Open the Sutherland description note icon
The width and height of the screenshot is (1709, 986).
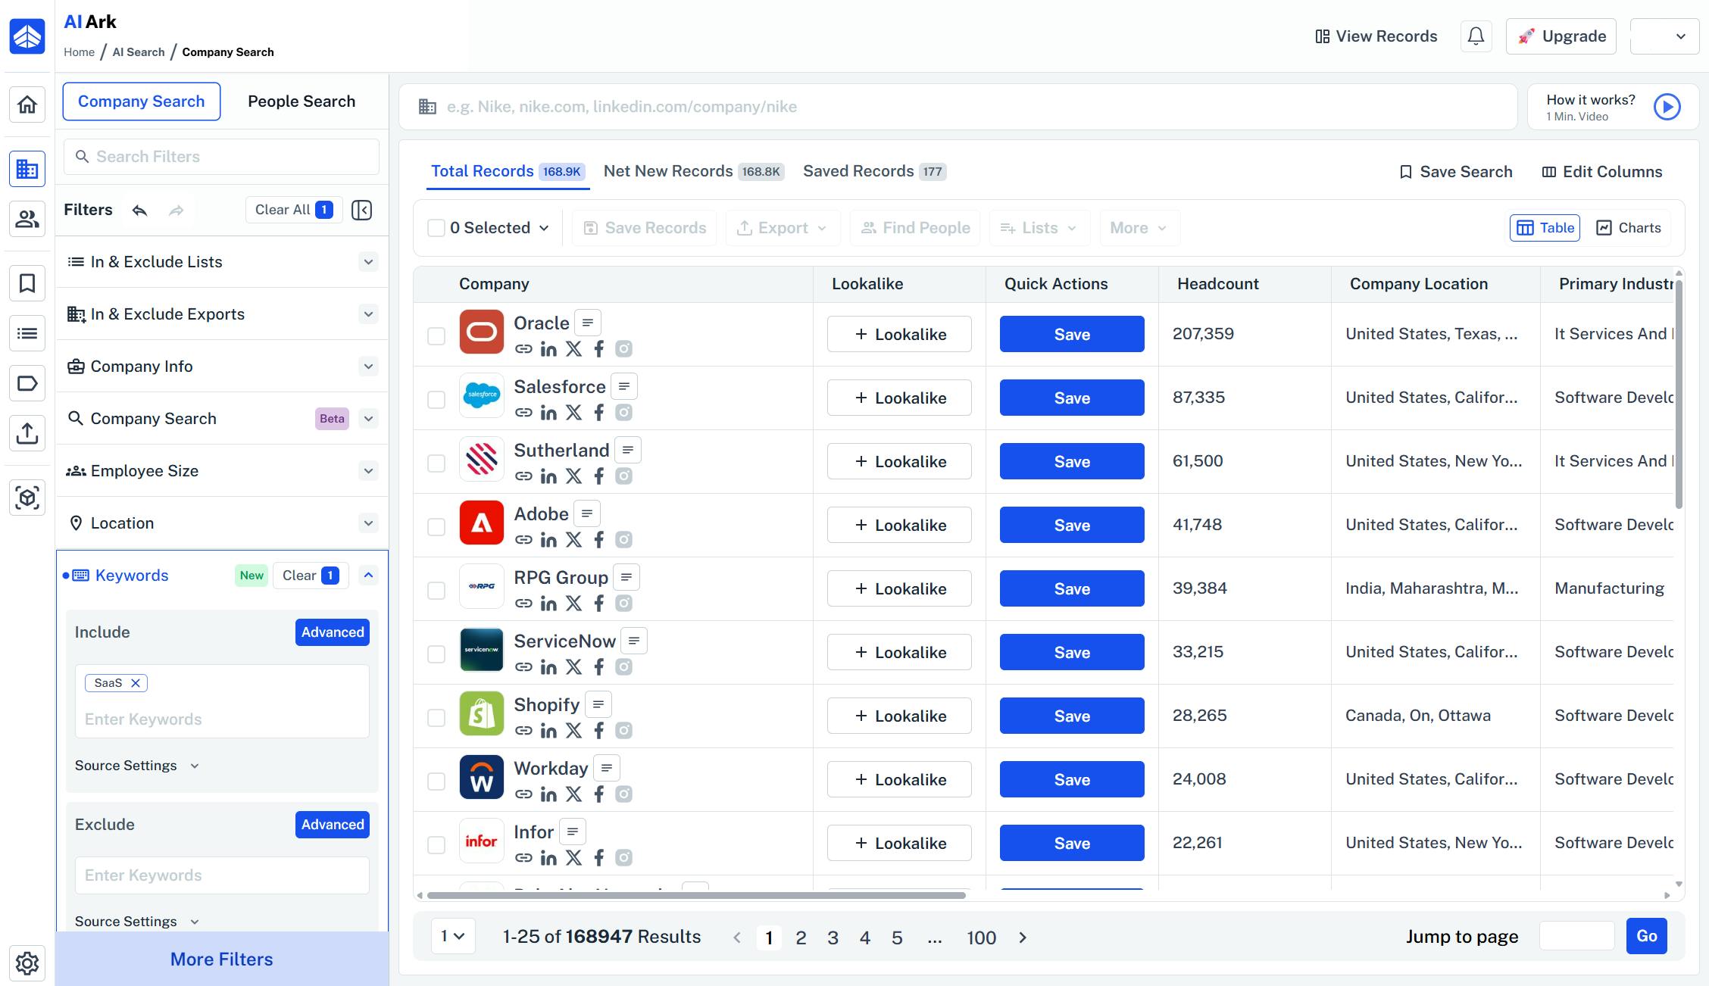coord(628,450)
